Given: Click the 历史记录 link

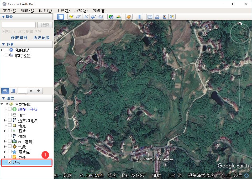Looking at the screenshot, I should (x=41, y=38).
